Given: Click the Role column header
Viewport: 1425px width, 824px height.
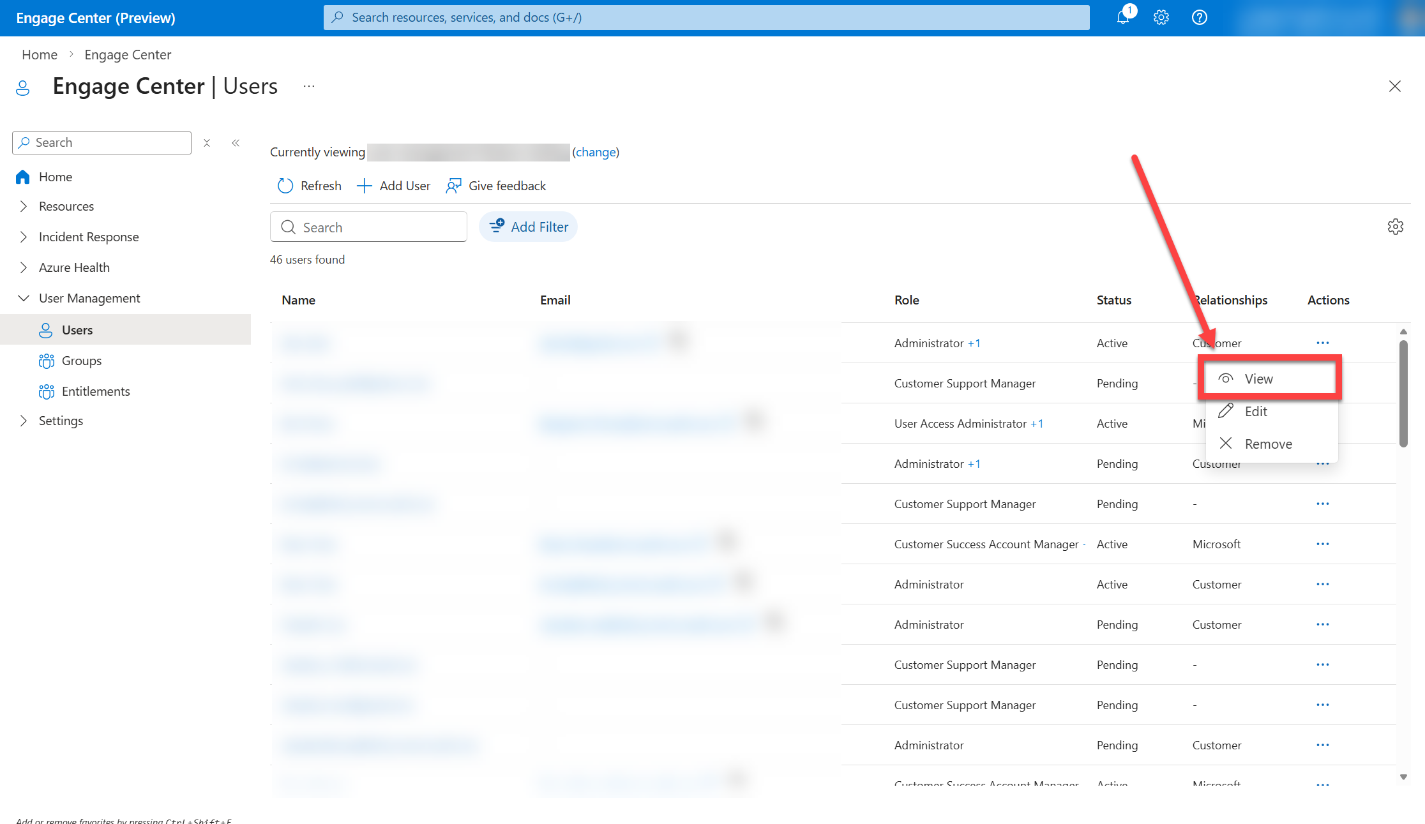Looking at the screenshot, I should pos(907,300).
